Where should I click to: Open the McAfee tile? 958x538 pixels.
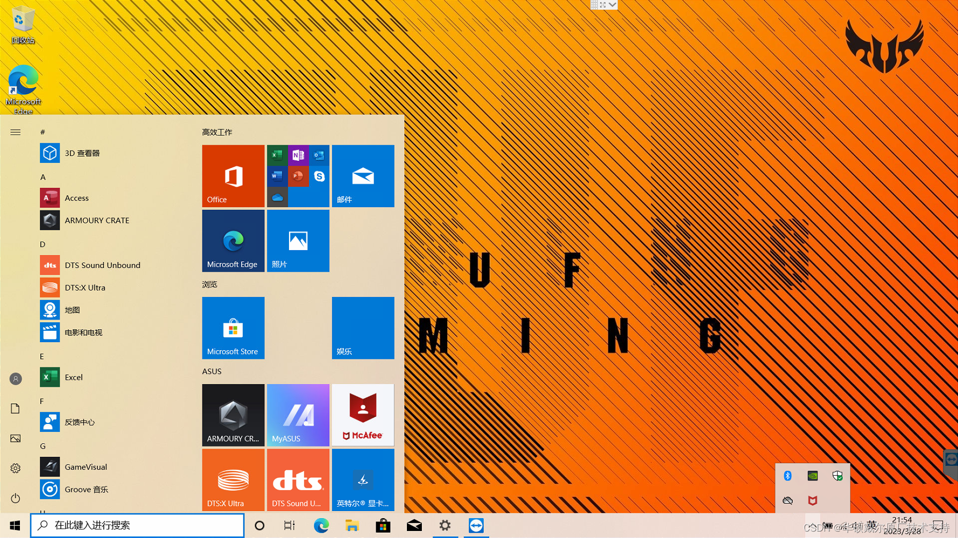click(363, 415)
